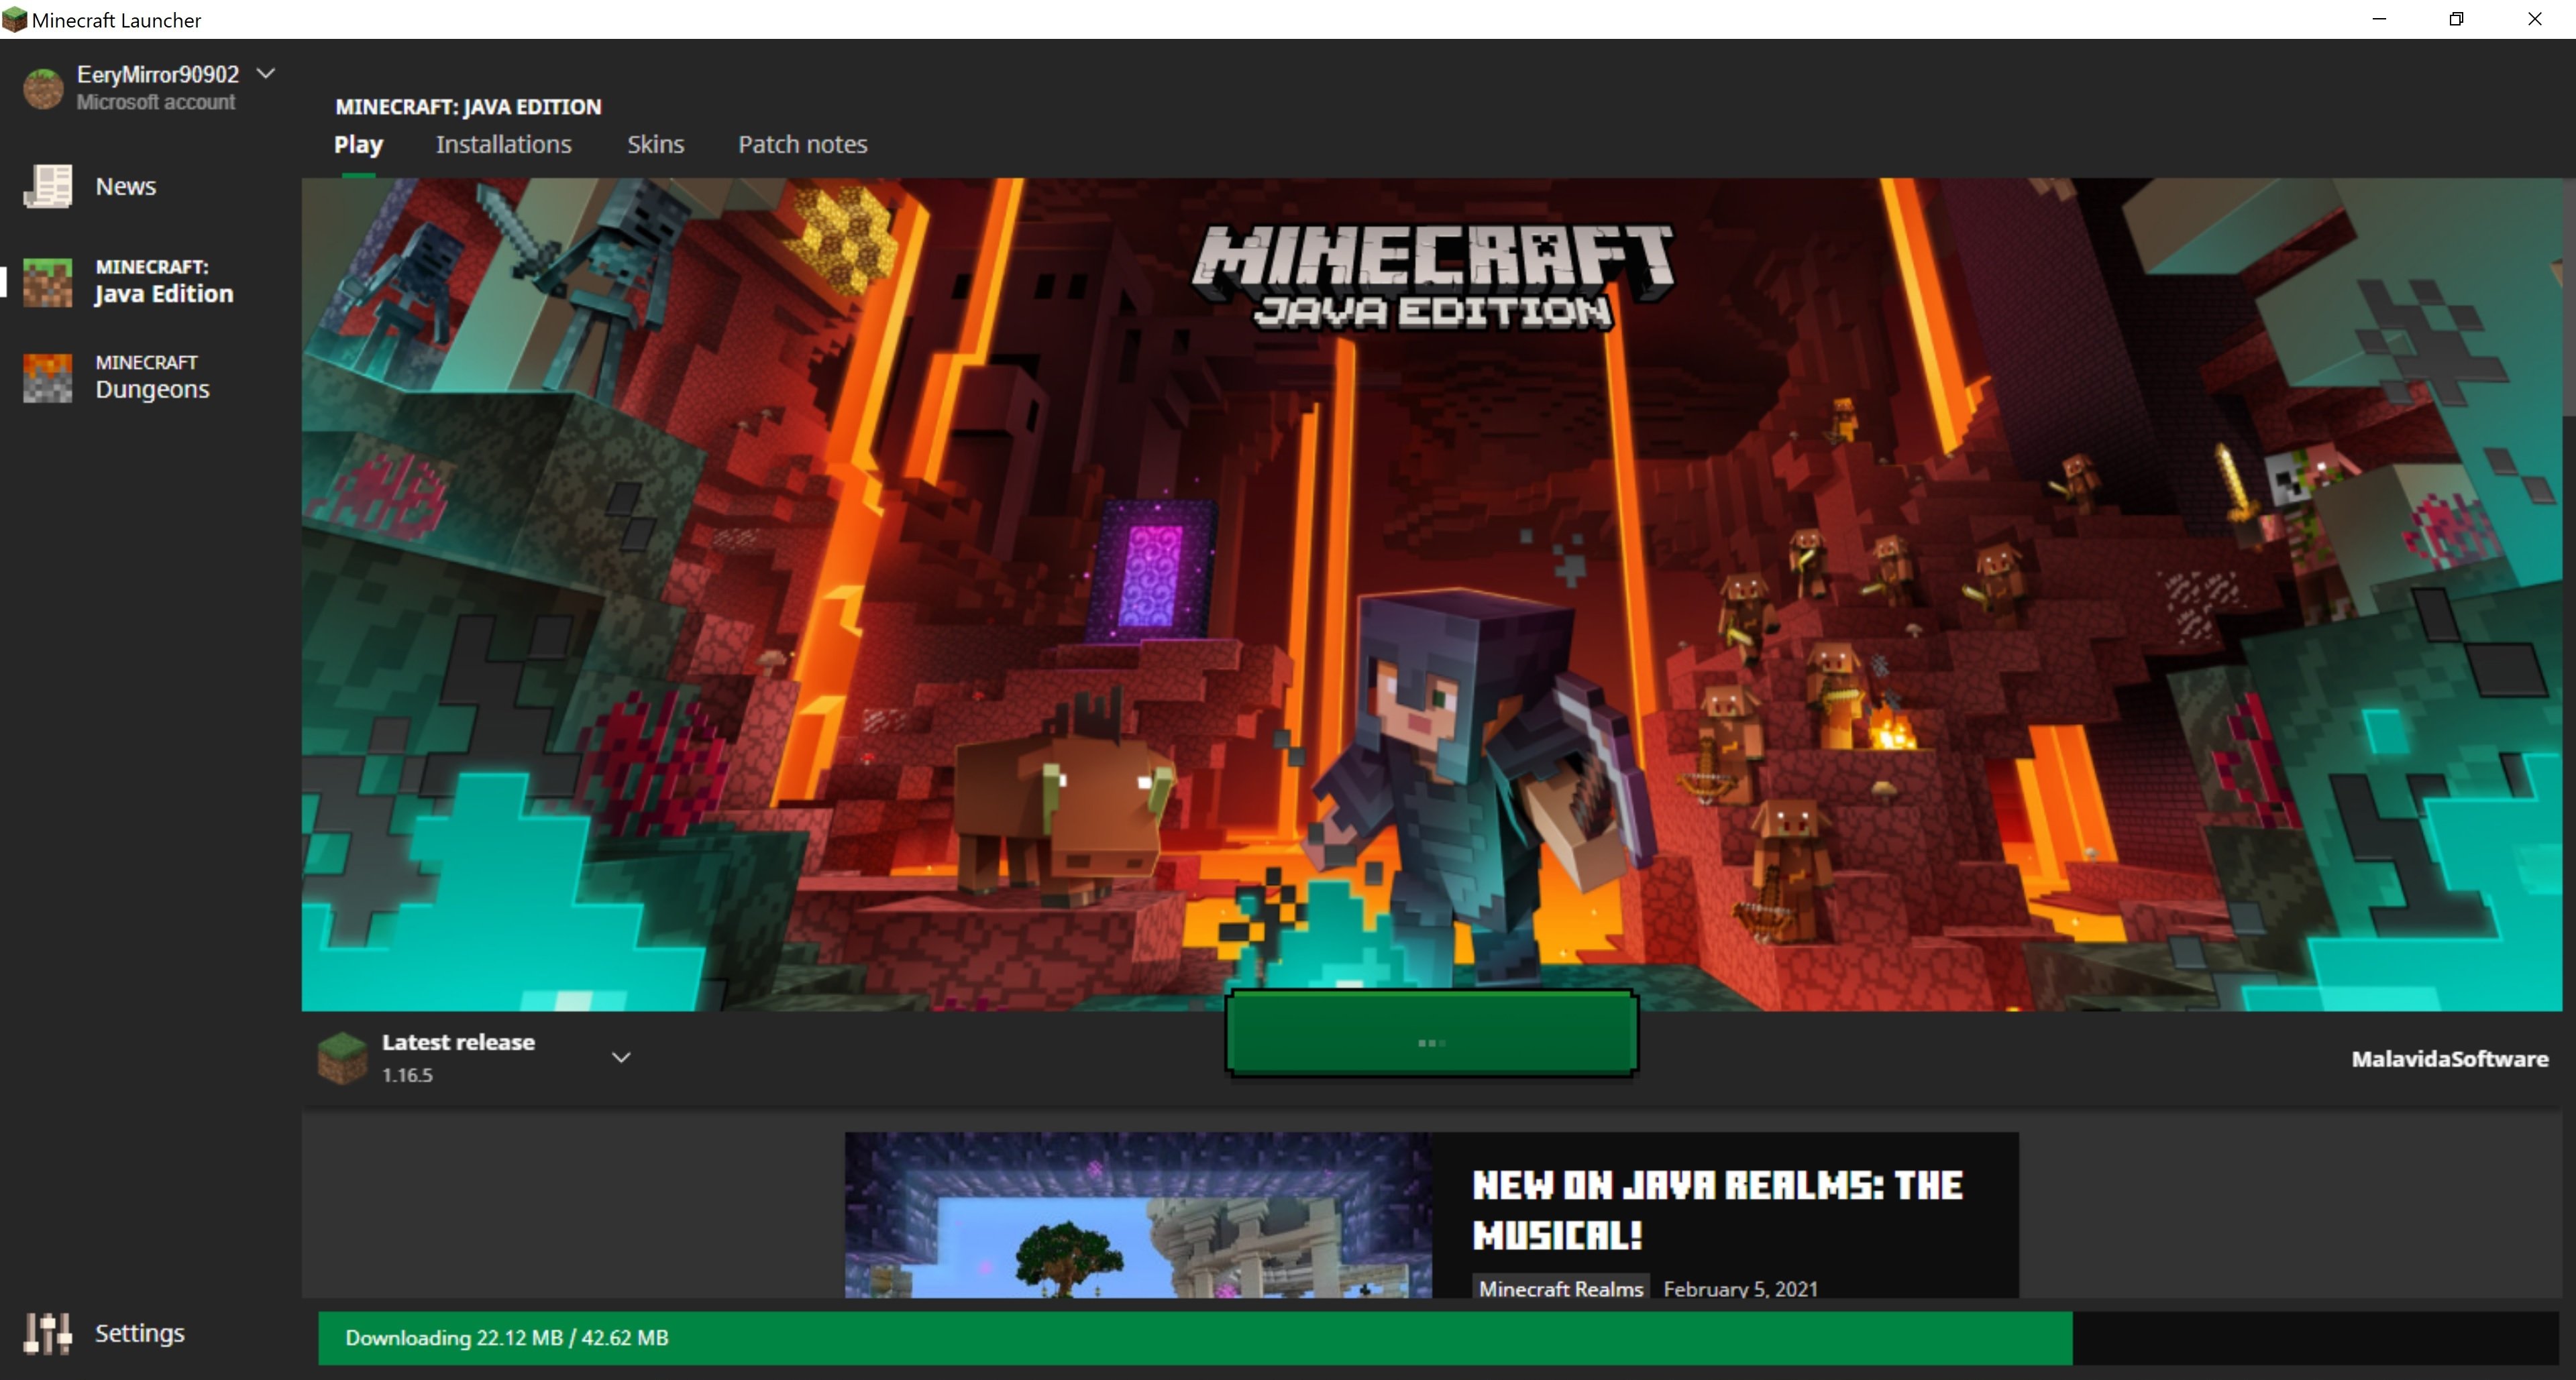2576x1380 pixels.
Task: Expand the account options chevron
Action: [265, 72]
